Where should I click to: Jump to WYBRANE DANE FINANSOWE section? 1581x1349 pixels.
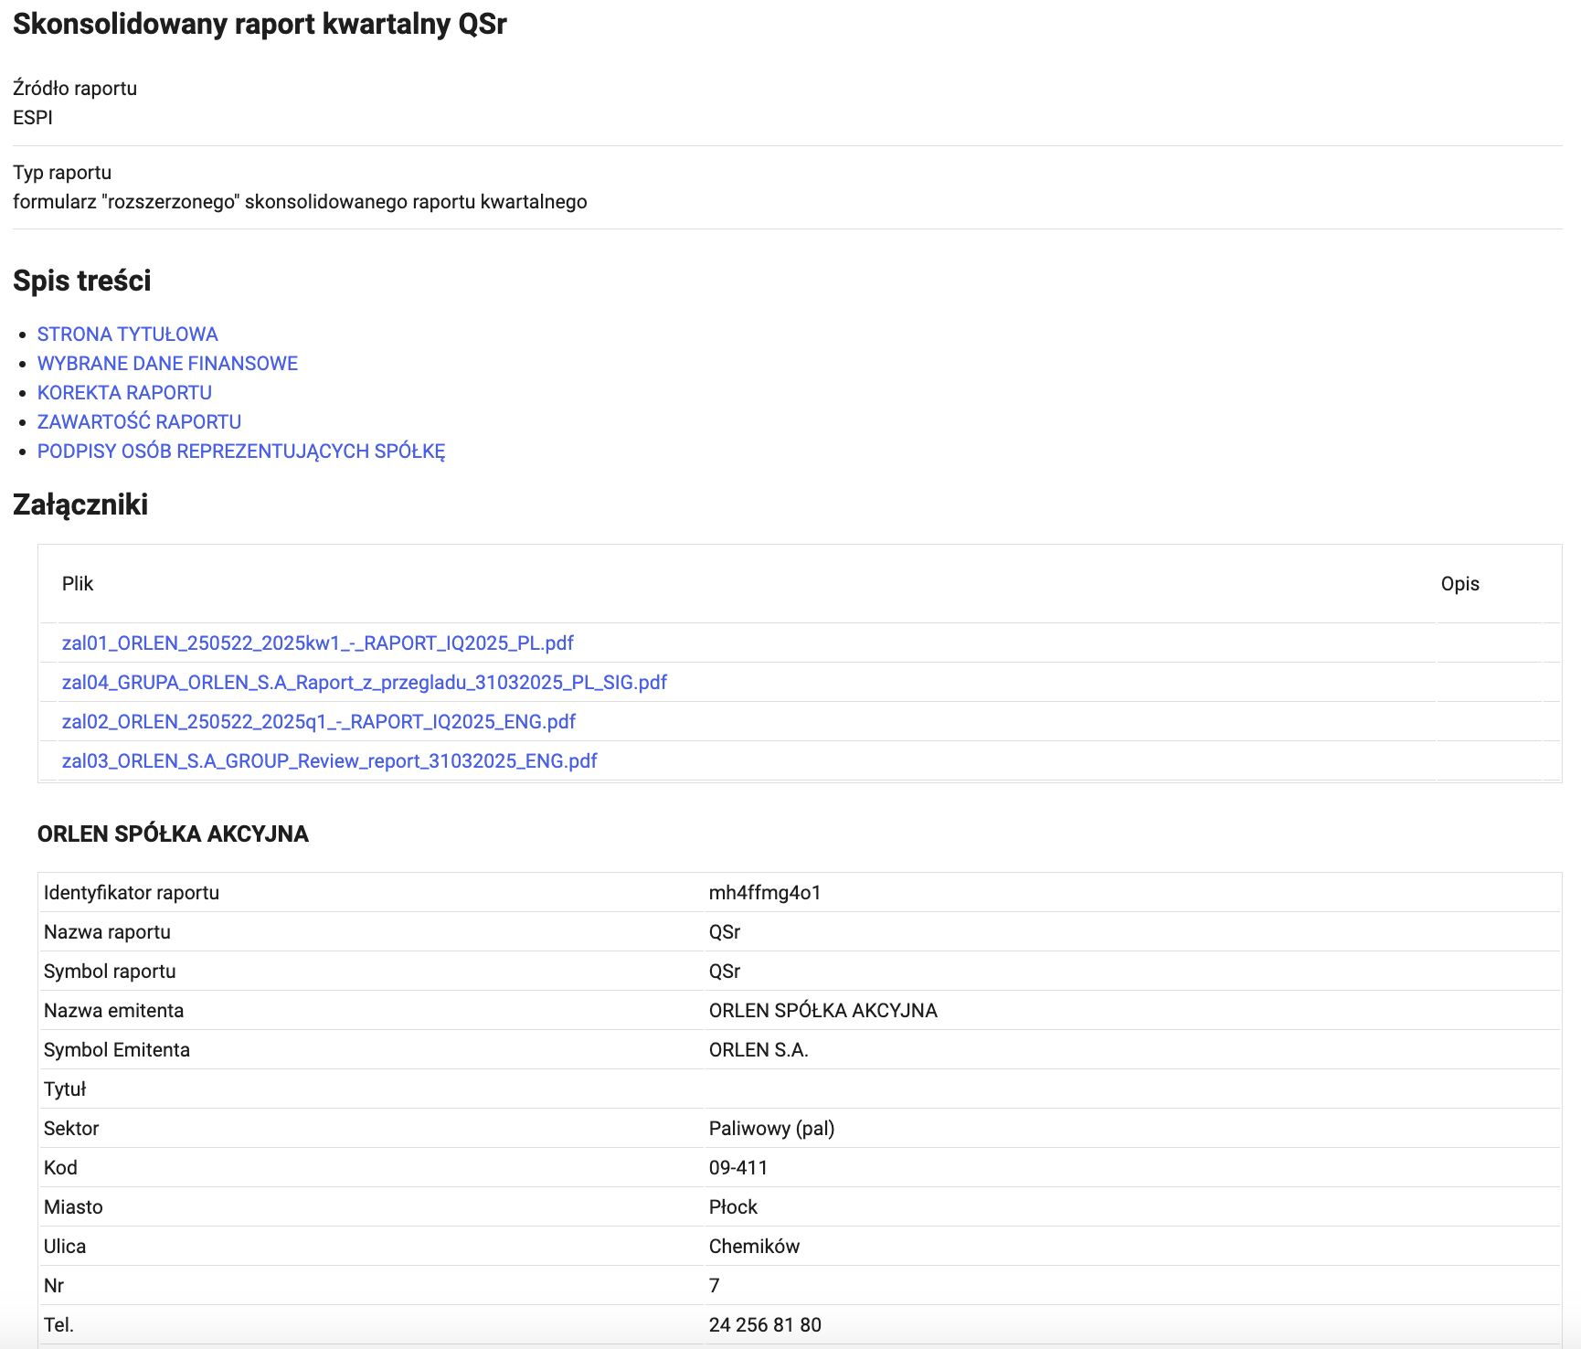[x=167, y=364]
